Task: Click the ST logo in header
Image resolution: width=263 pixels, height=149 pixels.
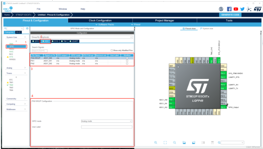Action: tap(258, 9)
